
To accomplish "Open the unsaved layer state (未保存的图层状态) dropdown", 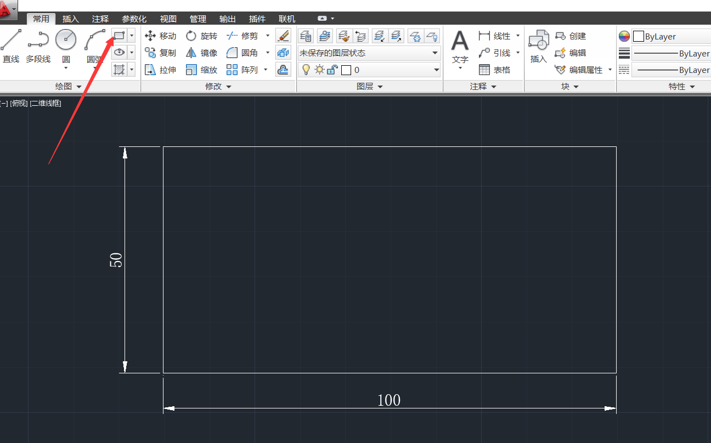I will click(x=369, y=53).
